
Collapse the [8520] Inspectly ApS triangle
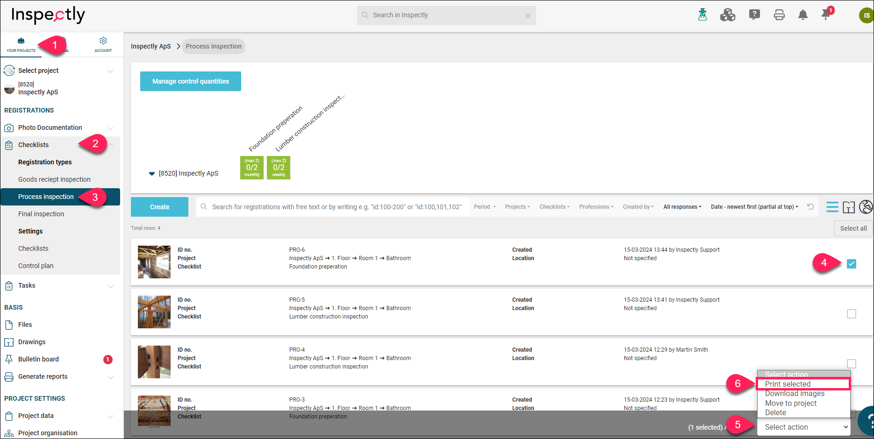[x=151, y=174]
